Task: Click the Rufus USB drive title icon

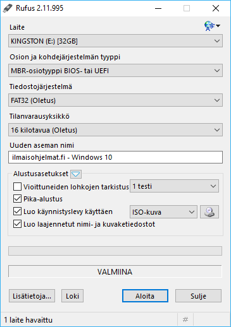Action: [8, 8]
